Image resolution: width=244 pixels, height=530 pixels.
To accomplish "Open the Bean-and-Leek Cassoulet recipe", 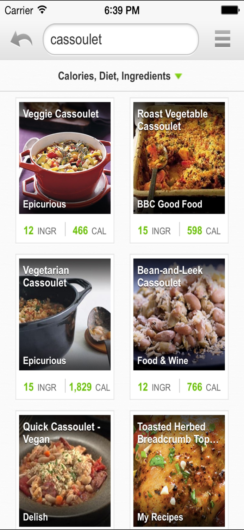I will tap(179, 314).
